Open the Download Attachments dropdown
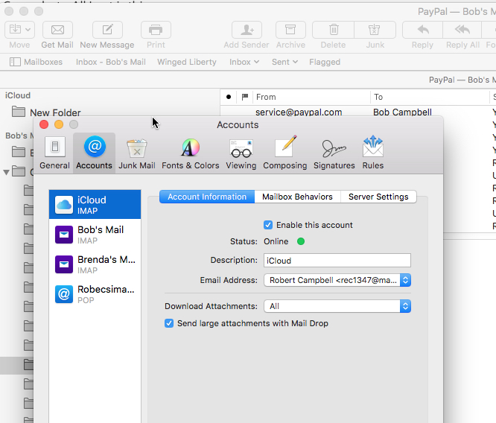Screen dimensions: 496x423 [337, 306]
